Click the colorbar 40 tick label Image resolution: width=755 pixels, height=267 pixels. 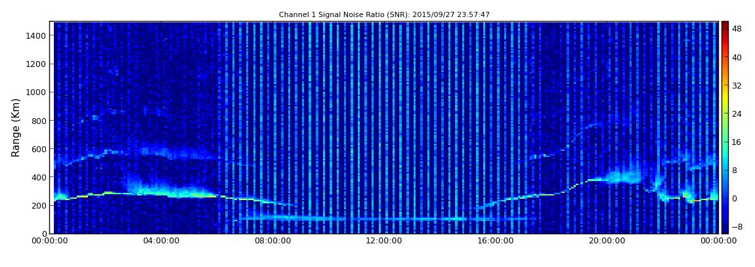point(737,58)
